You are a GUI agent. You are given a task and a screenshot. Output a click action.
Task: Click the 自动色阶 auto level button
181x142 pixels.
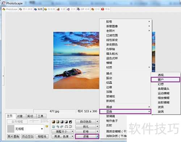86,122
